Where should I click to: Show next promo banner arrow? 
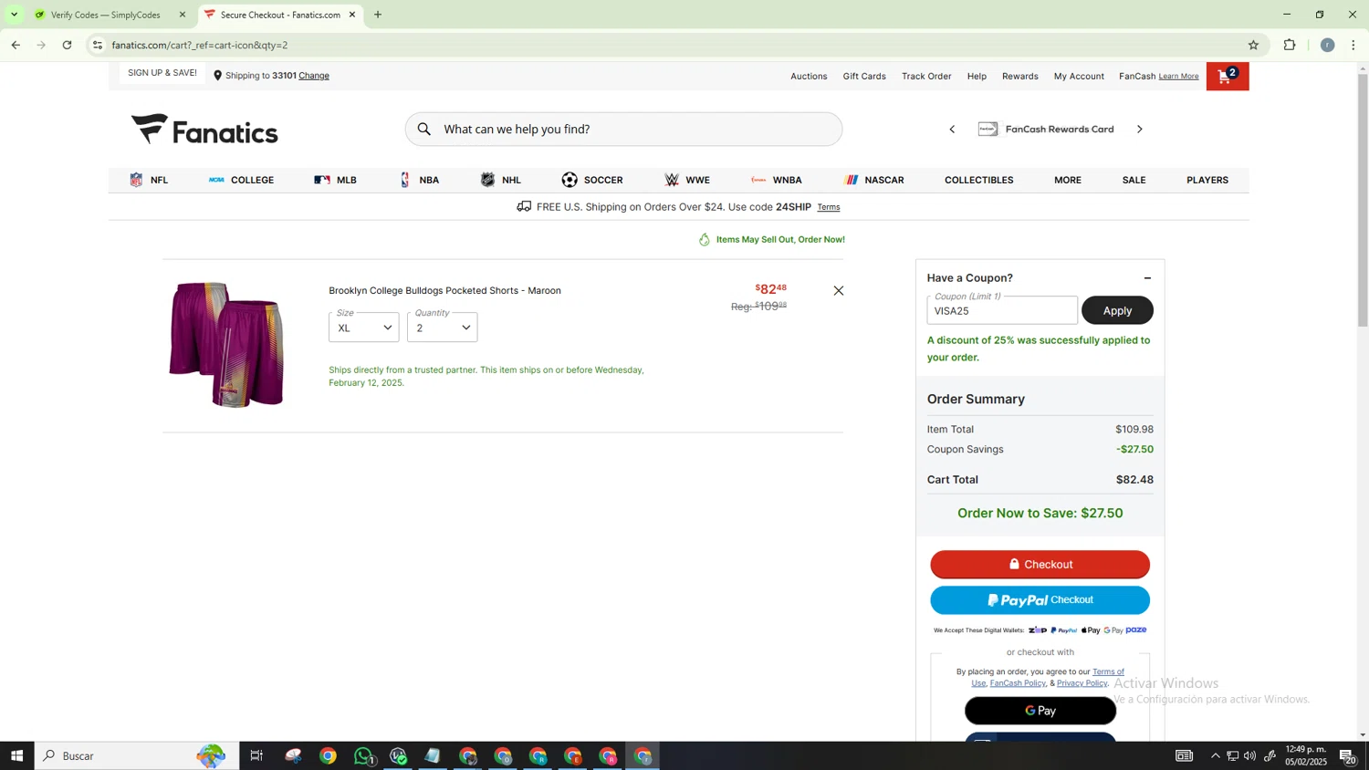coord(1139,130)
